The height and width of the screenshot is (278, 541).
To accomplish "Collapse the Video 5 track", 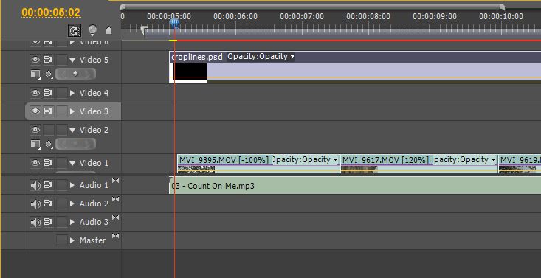I will click(72, 60).
